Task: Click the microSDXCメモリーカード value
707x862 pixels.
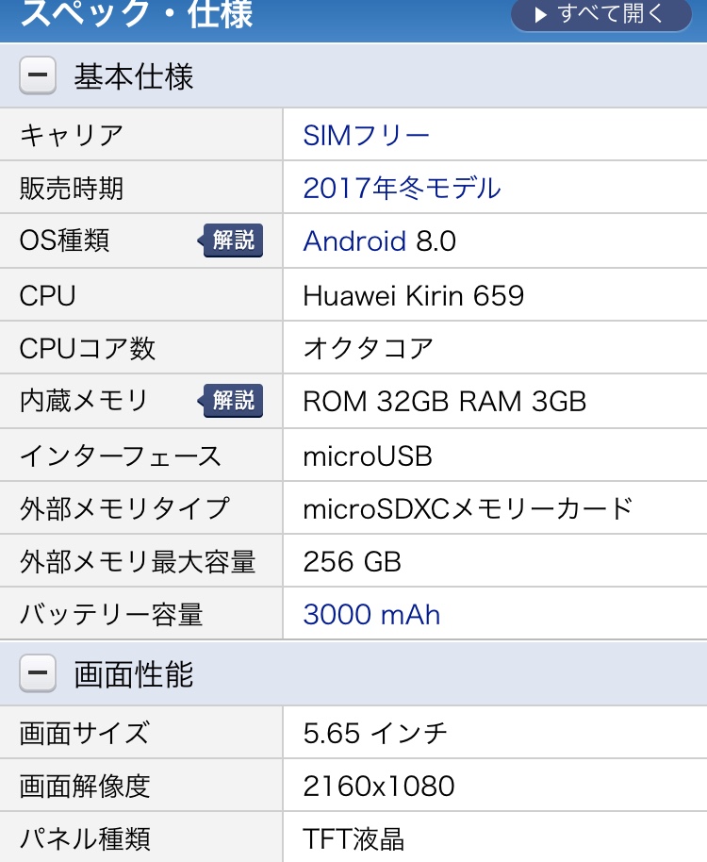Action: click(x=468, y=509)
